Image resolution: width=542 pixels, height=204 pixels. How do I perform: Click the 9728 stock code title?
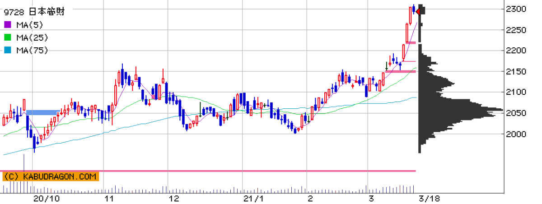coord(34,12)
